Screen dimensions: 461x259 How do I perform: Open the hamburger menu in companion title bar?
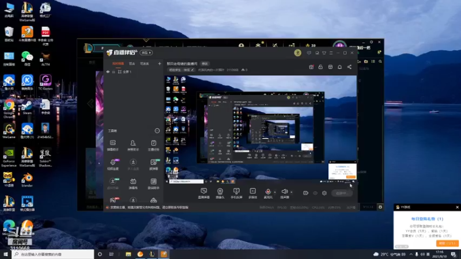[x=331, y=53]
